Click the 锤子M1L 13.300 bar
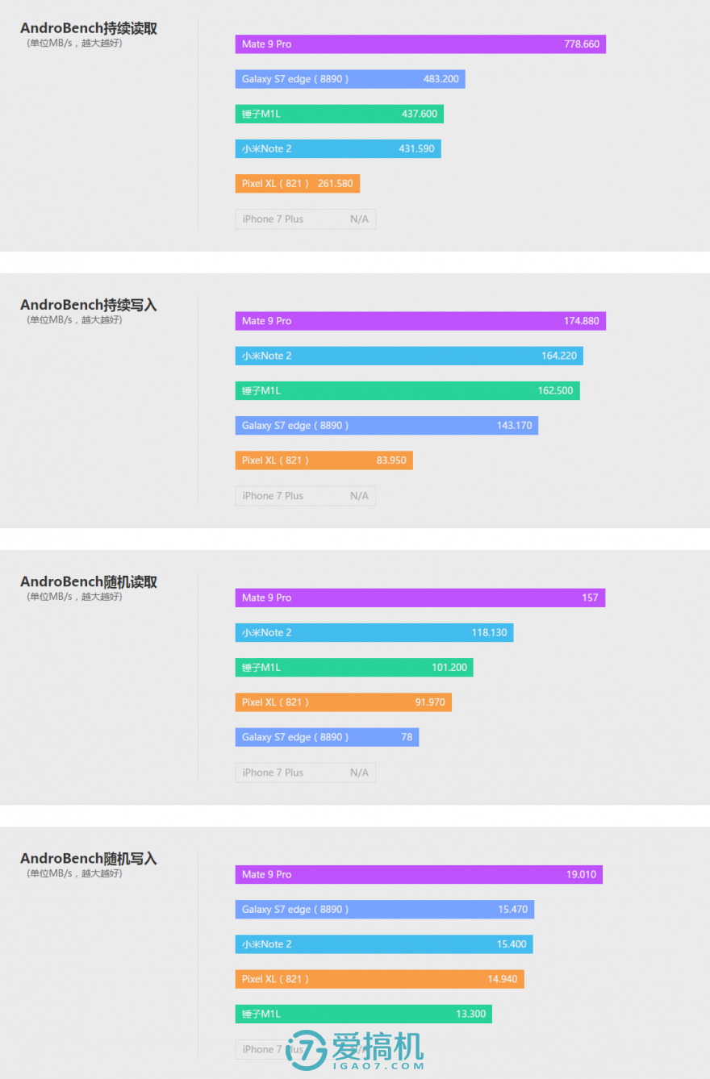 pos(364,1014)
